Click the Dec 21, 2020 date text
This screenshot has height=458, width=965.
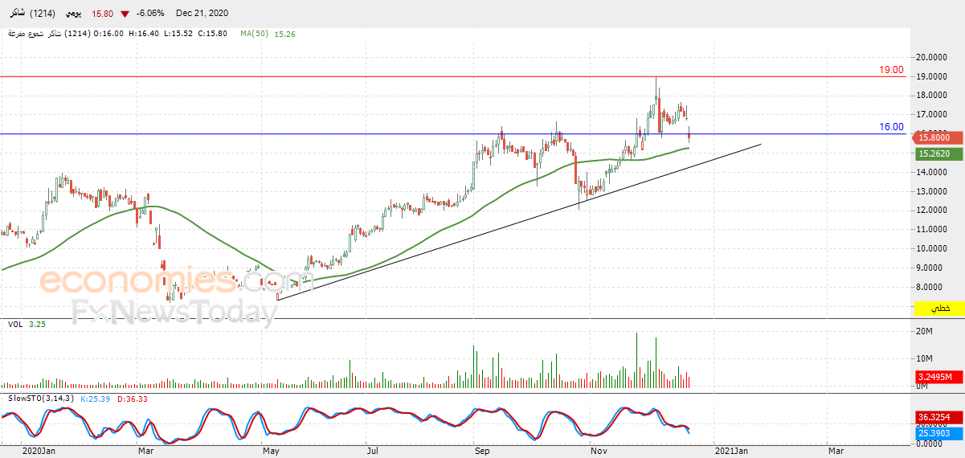204,14
